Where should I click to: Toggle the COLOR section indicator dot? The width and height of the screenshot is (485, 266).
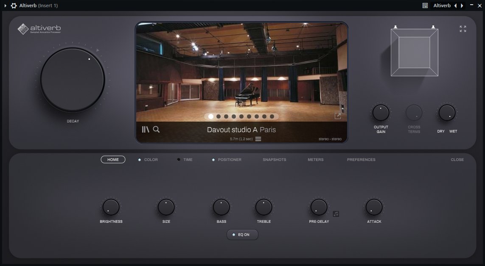tap(140, 160)
